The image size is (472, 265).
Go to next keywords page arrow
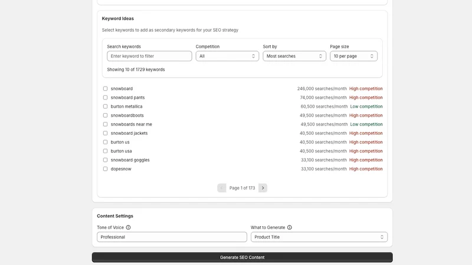point(263,188)
